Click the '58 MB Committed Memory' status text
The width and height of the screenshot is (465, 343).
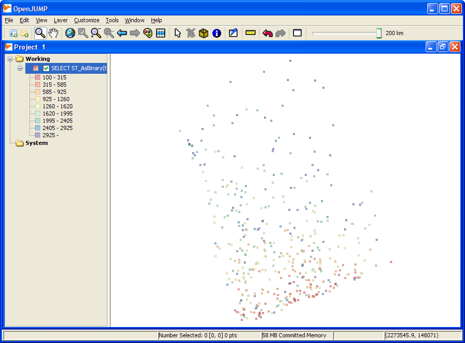(294, 335)
